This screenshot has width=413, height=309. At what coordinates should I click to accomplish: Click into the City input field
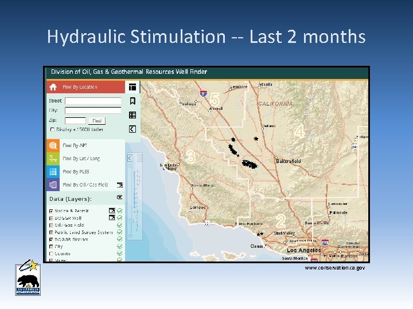click(x=93, y=110)
